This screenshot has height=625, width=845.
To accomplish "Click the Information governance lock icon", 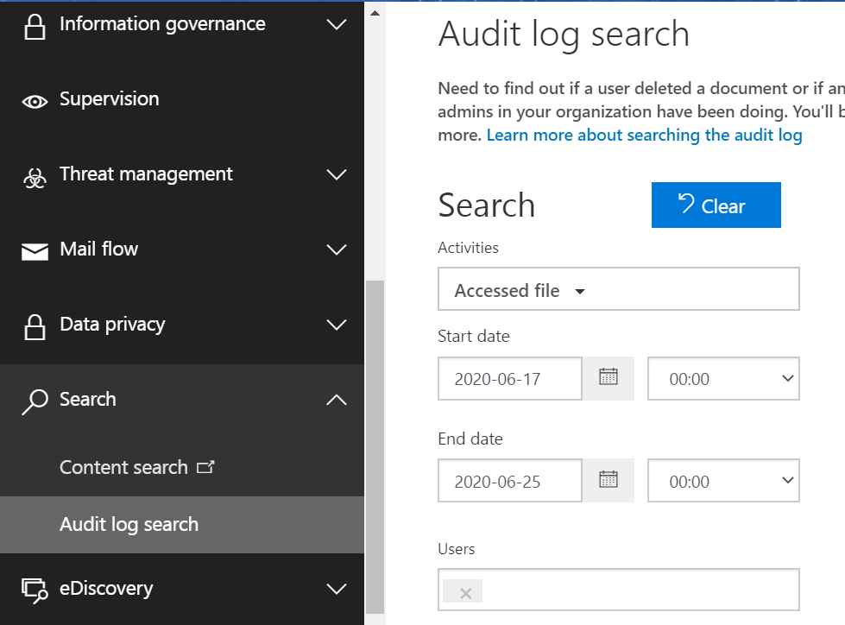I will (35, 26).
